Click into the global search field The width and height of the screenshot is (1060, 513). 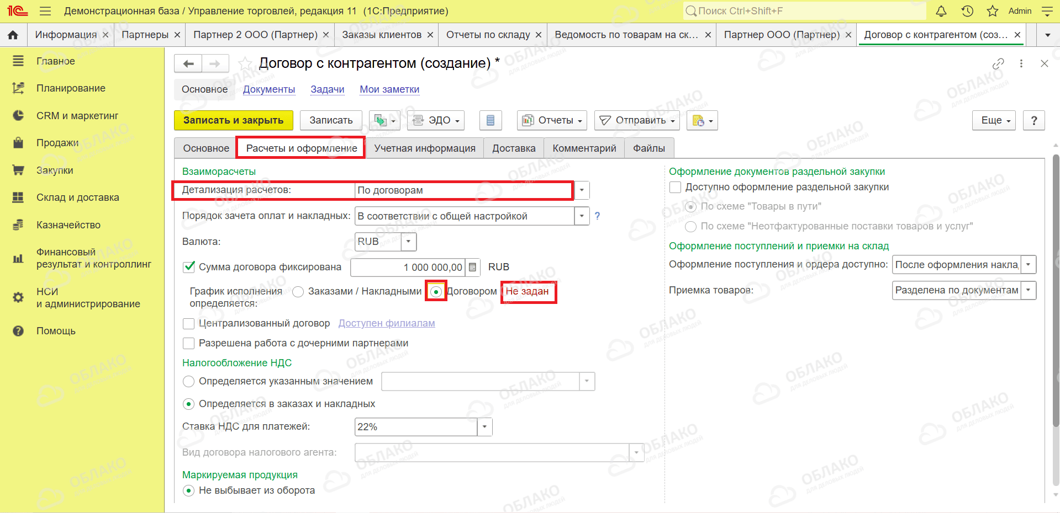pyautogui.click(x=804, y=11)
